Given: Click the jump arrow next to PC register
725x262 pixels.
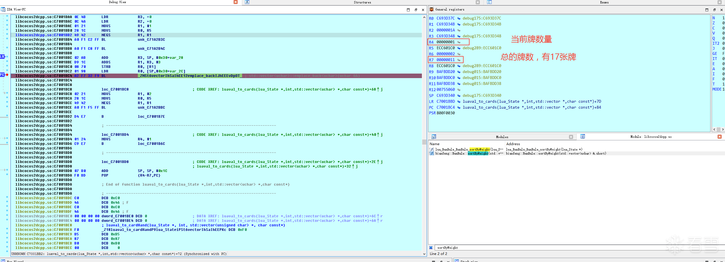Looking at the screenshot, I should [459, 108].
